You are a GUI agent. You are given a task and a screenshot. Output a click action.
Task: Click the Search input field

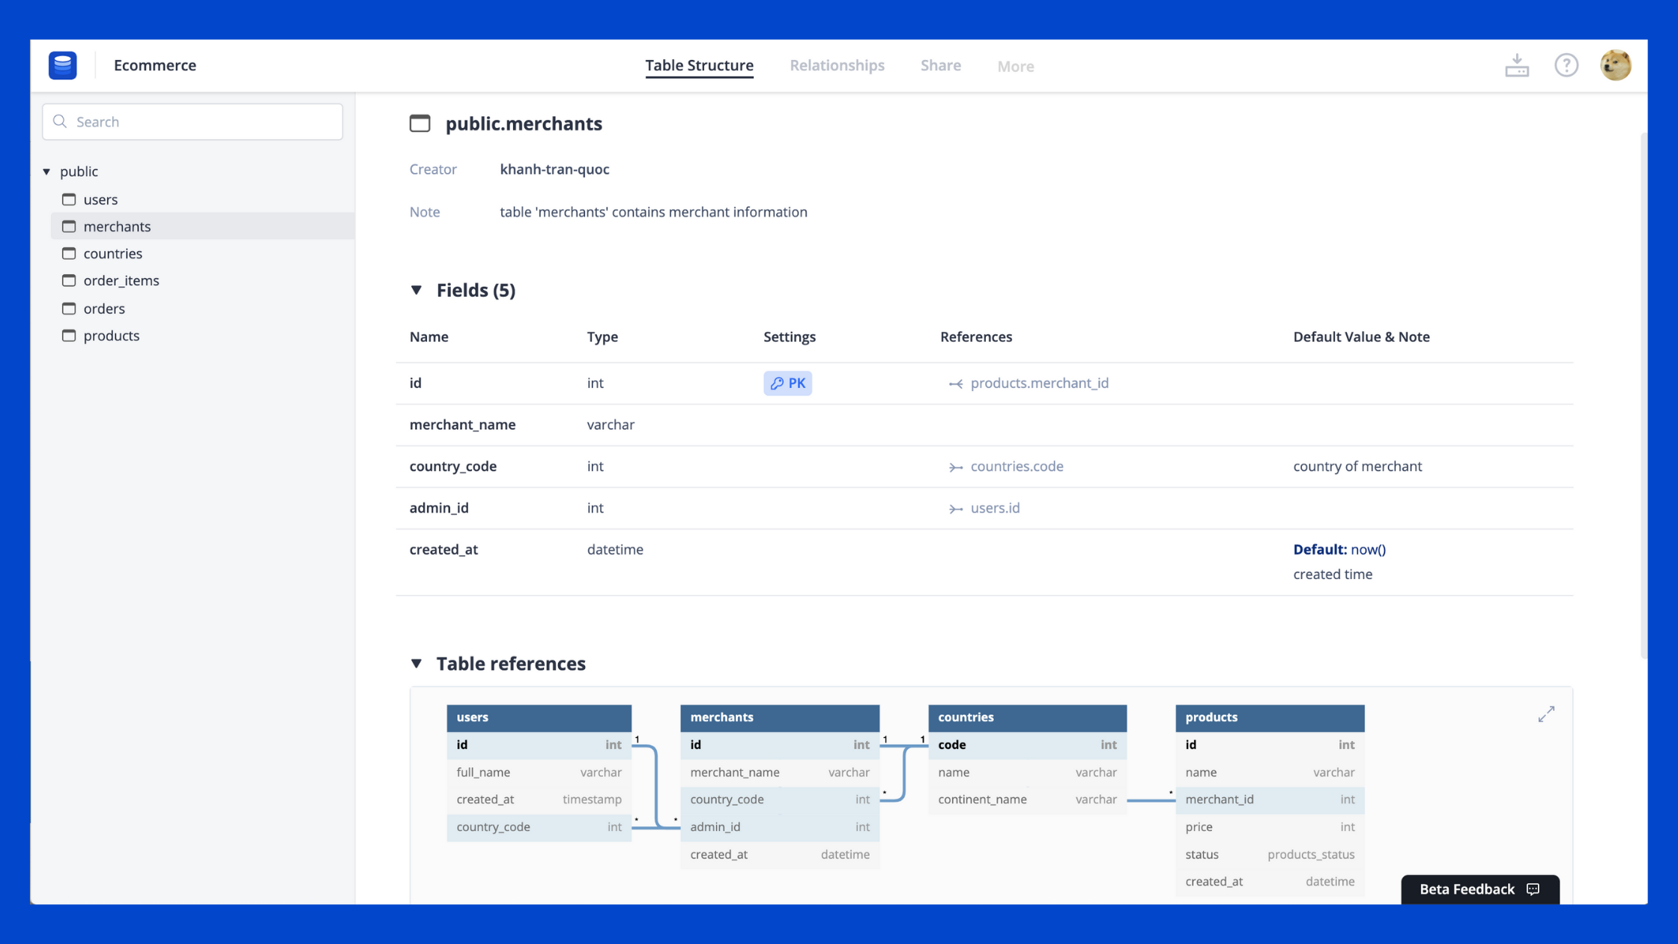tap(193, 121)
